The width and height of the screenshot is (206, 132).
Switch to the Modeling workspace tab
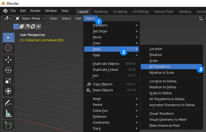click(x=101, y=12)
